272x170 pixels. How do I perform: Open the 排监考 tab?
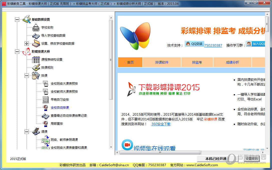point(197,62)
